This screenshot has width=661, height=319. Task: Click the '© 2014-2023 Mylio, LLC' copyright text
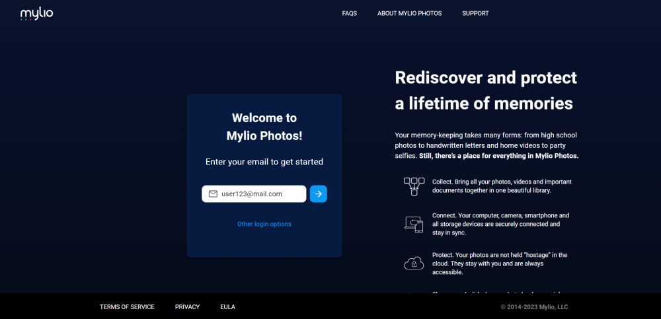point(534,307)
